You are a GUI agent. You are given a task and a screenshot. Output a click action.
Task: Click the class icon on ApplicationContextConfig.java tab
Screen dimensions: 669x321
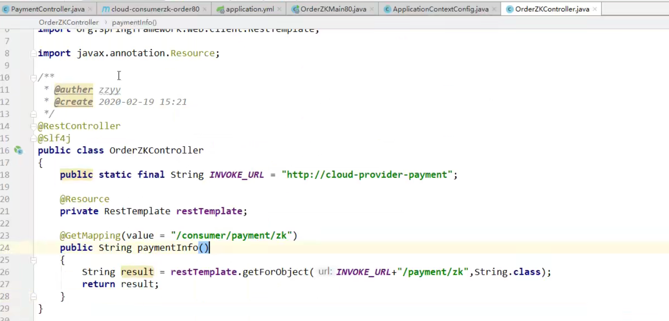[x=387, y=9]
